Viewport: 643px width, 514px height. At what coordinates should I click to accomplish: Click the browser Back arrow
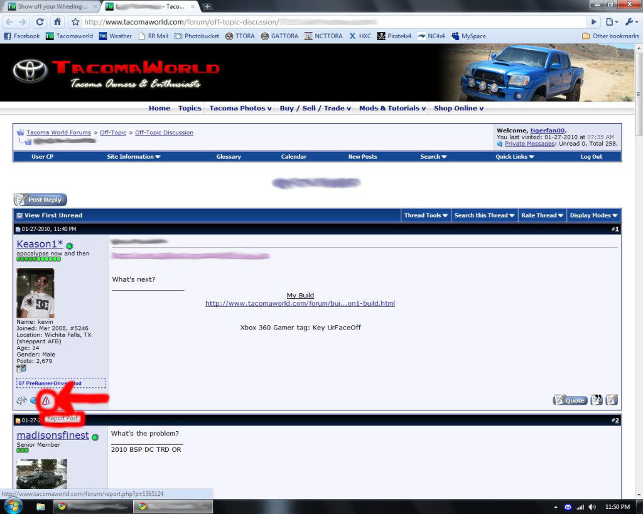(9, 22)
